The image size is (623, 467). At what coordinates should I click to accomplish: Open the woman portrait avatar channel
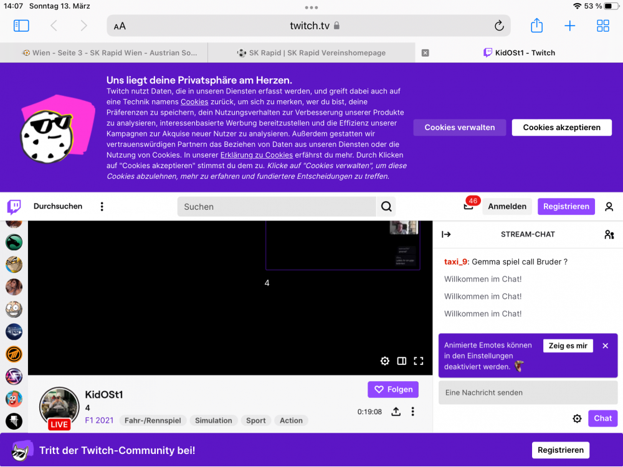pyautogui.click(x=14, y=286)
